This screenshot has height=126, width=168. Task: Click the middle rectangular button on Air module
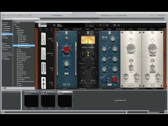coord(153,61)
